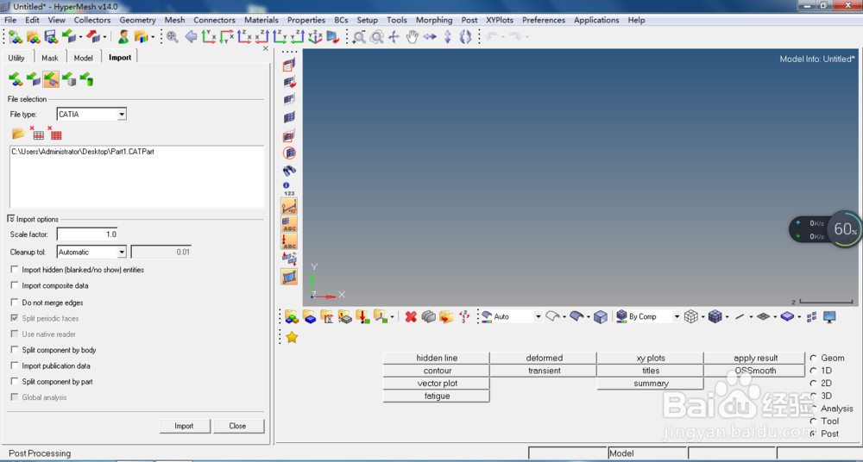Click the isometric view axes icon

tap(315, 37)
